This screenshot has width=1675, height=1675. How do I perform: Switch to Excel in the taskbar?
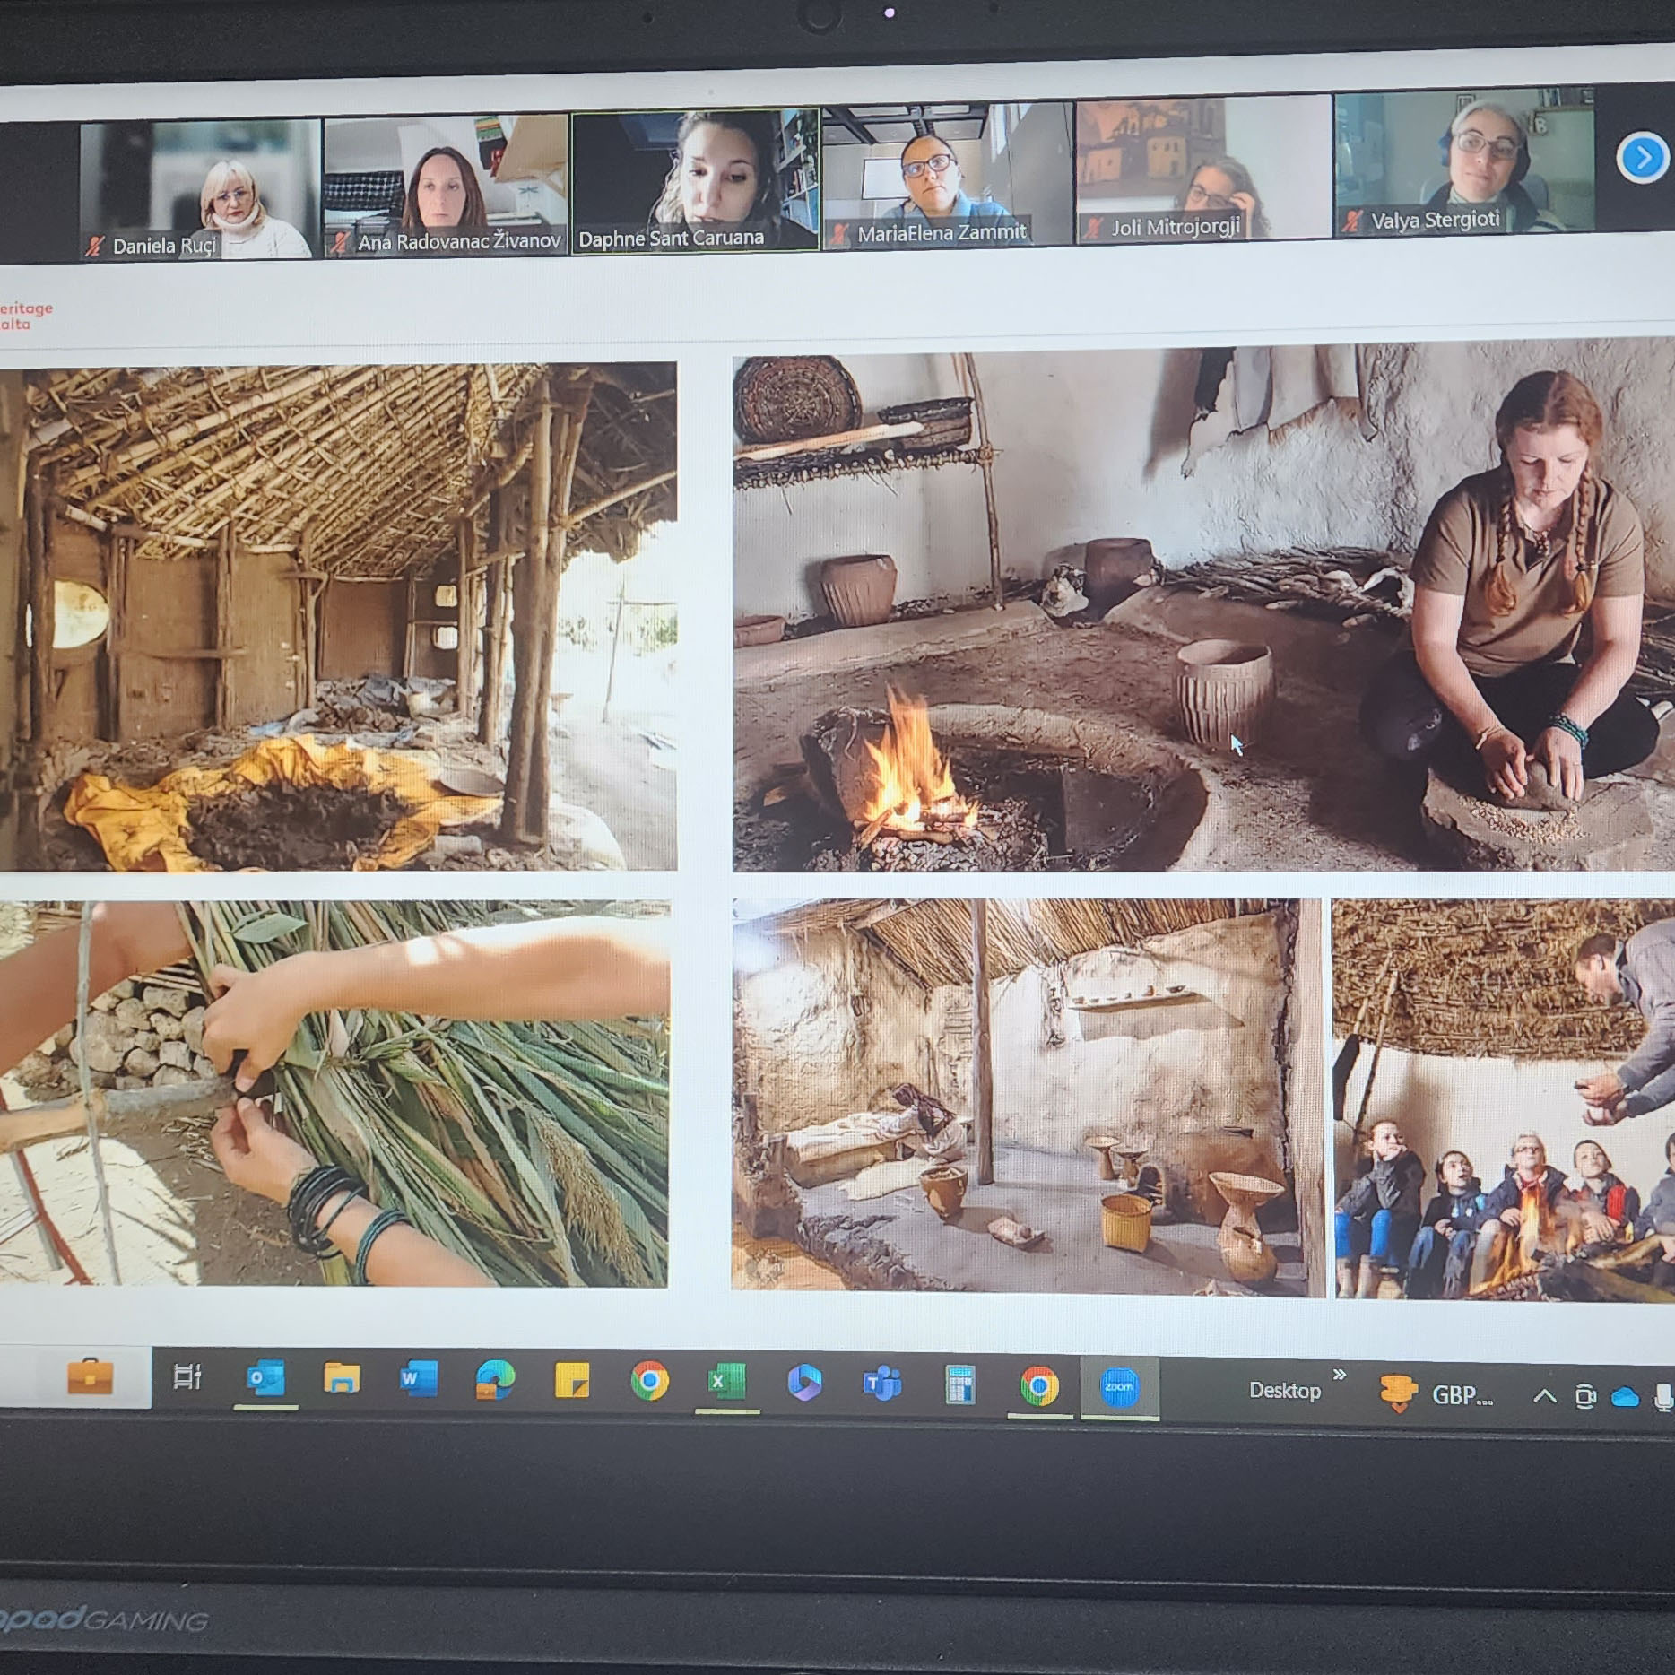(x=727, y=1382)
